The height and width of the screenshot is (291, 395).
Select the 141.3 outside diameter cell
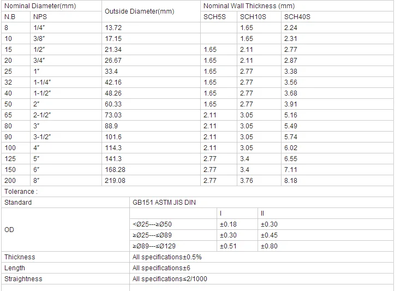coord(151,159)
